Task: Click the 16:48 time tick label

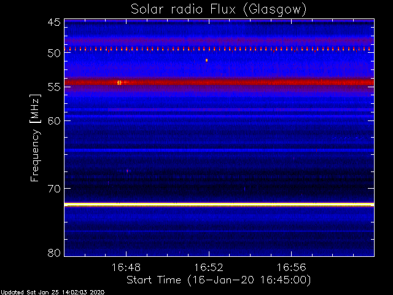Action: (126, 267)
